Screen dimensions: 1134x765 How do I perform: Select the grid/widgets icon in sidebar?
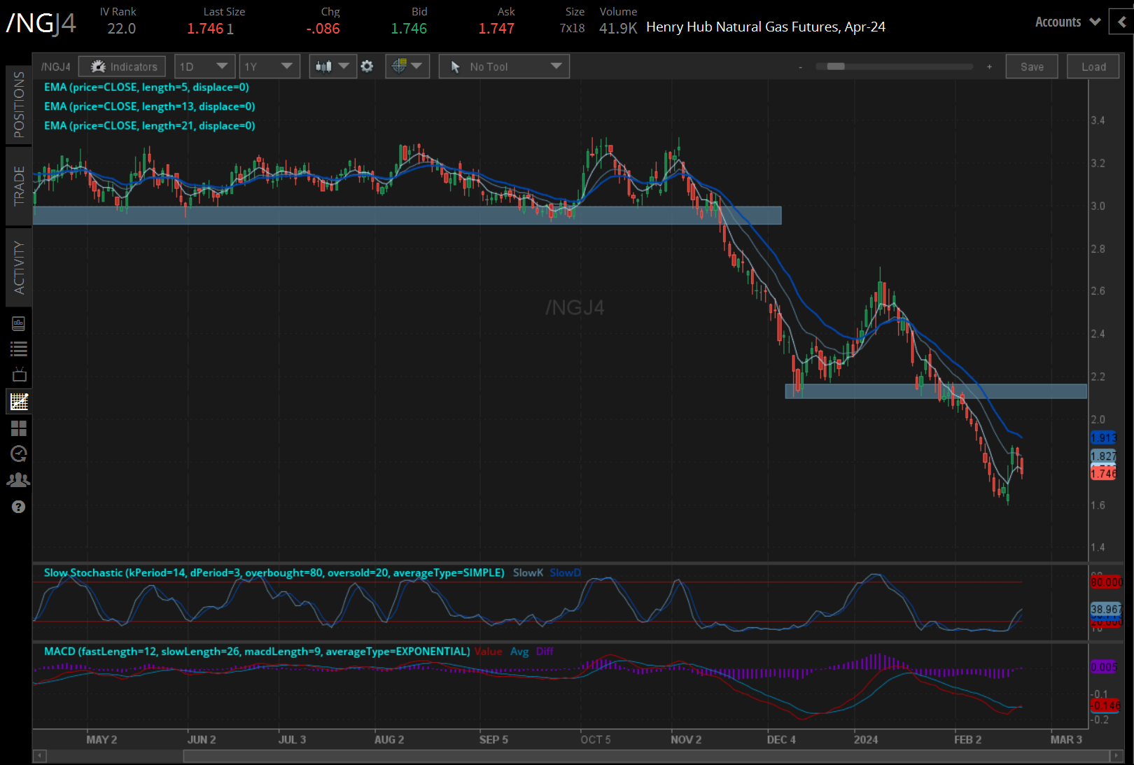[19, 428]
